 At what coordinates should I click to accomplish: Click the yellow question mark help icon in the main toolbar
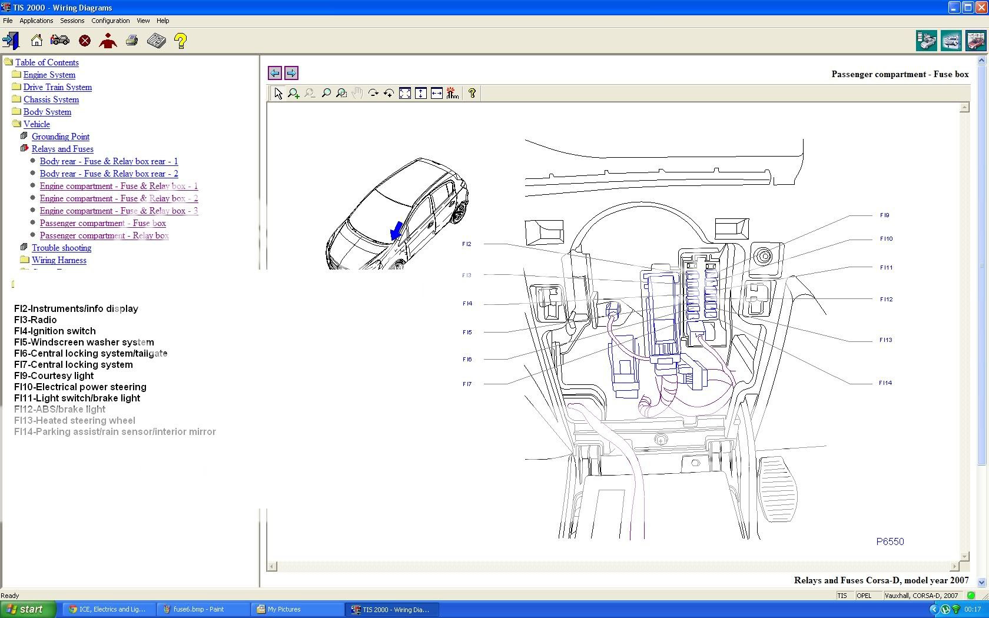181,41
